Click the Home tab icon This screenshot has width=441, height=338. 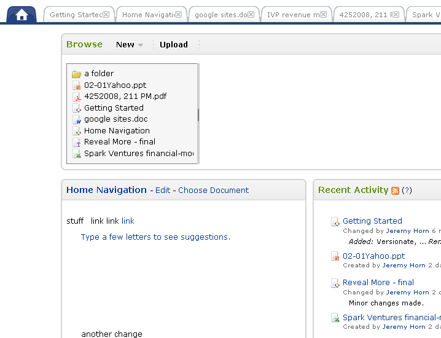[21, 15]
